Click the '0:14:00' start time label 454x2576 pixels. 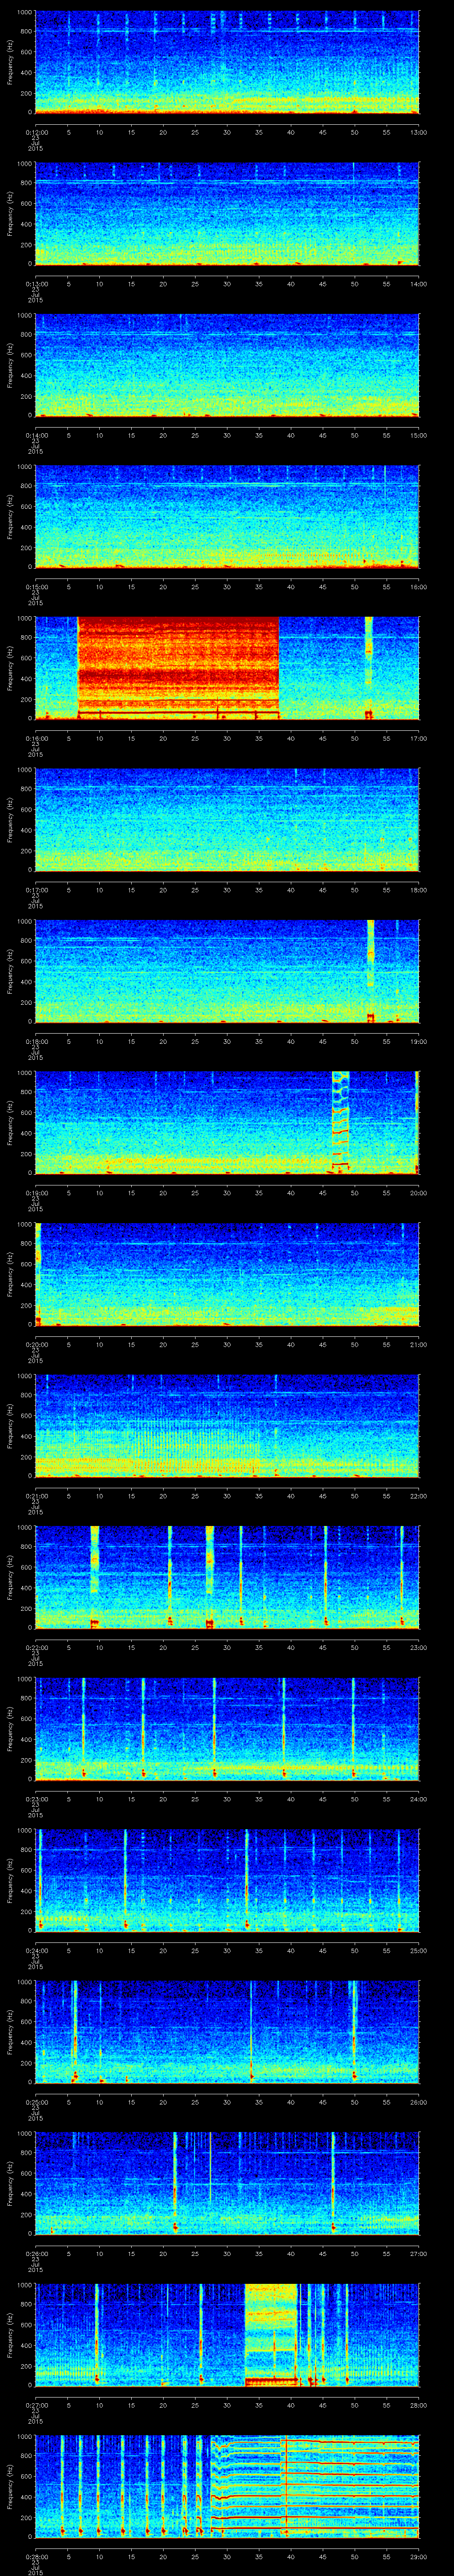click(36, 435)
